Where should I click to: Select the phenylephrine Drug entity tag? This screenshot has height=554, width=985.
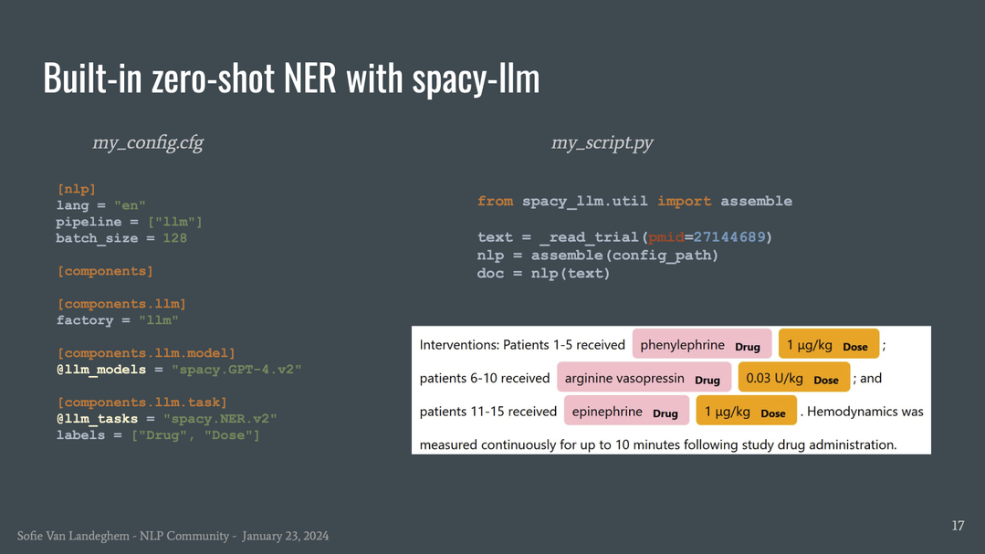[701, 344]
